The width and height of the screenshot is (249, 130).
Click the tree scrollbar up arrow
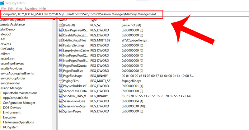point(54,20)
